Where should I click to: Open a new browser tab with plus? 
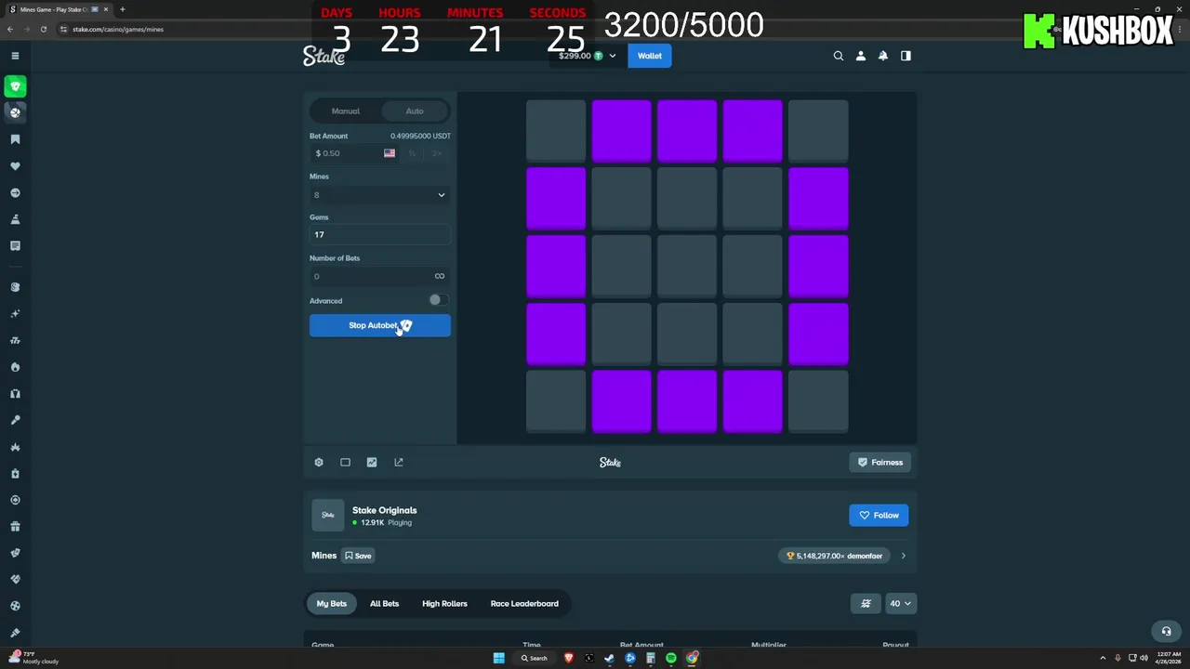tap(122, 9)
